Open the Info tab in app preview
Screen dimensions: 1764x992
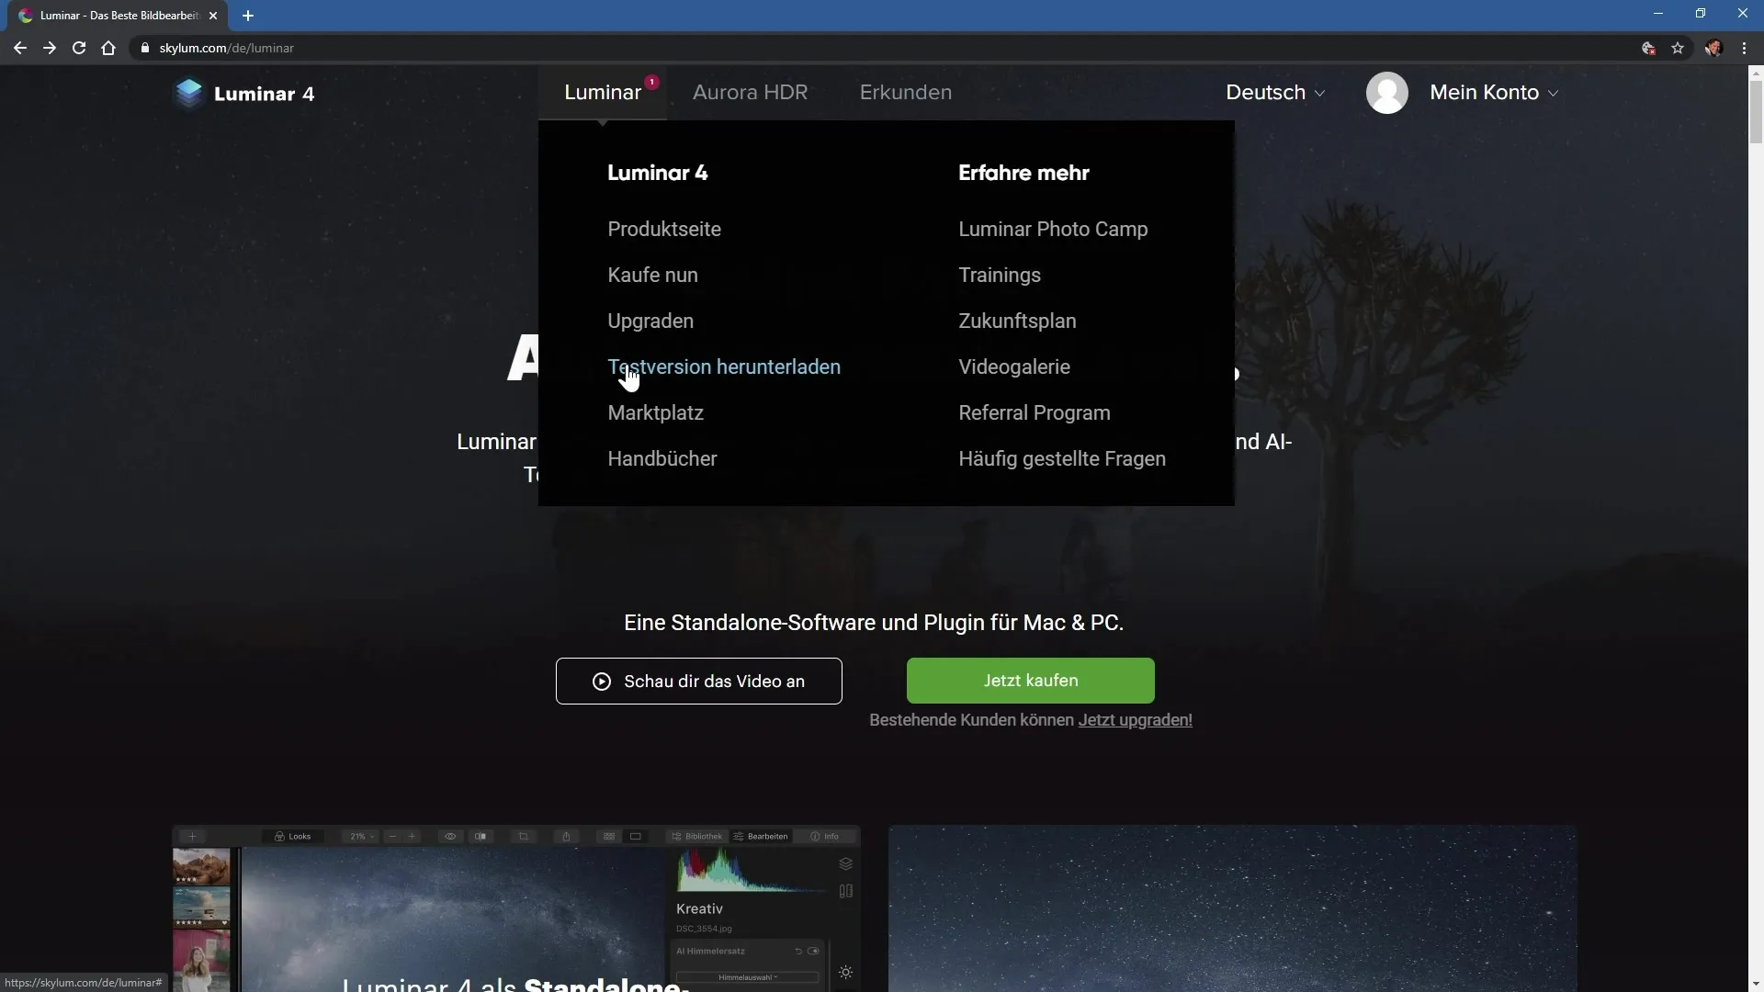(x=824, y=836)
